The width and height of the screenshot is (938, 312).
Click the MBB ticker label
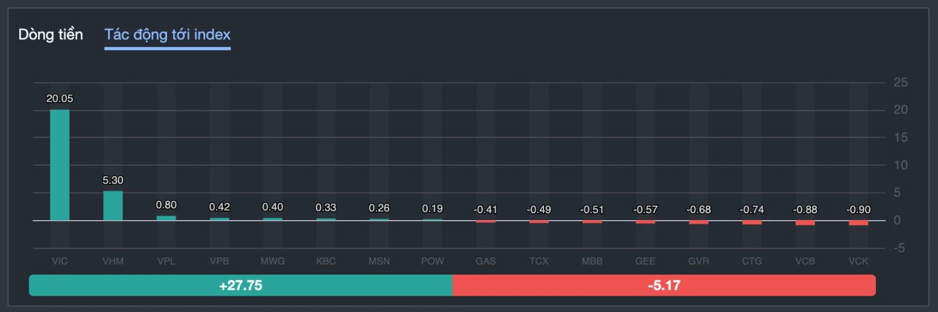[x=592, y=261]
